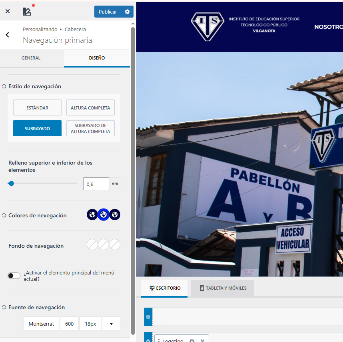Open the Montserrat font family selector
Image resolution: width=343 pixels, height=342 pixels.
coord(41,324)
